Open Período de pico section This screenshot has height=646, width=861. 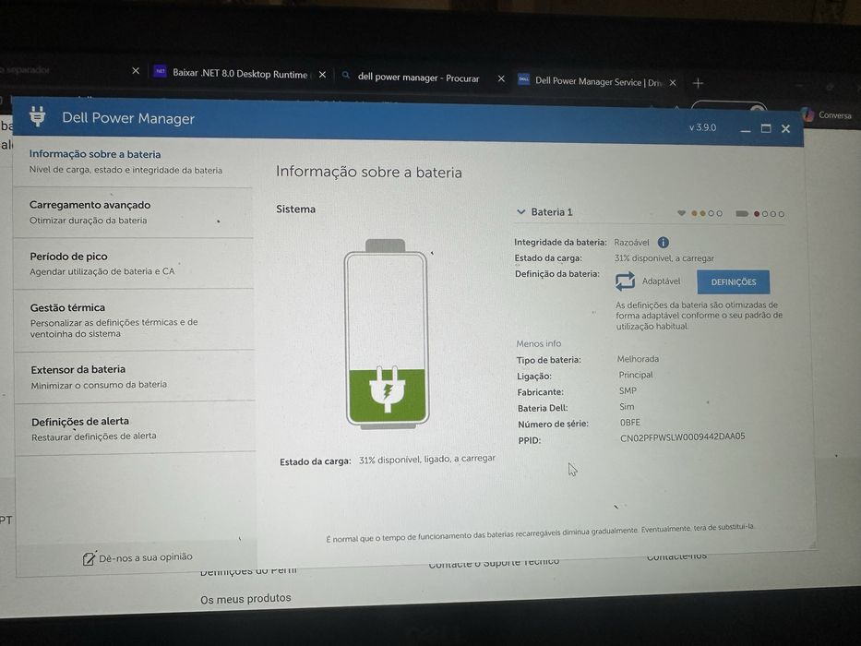point(134,264)
